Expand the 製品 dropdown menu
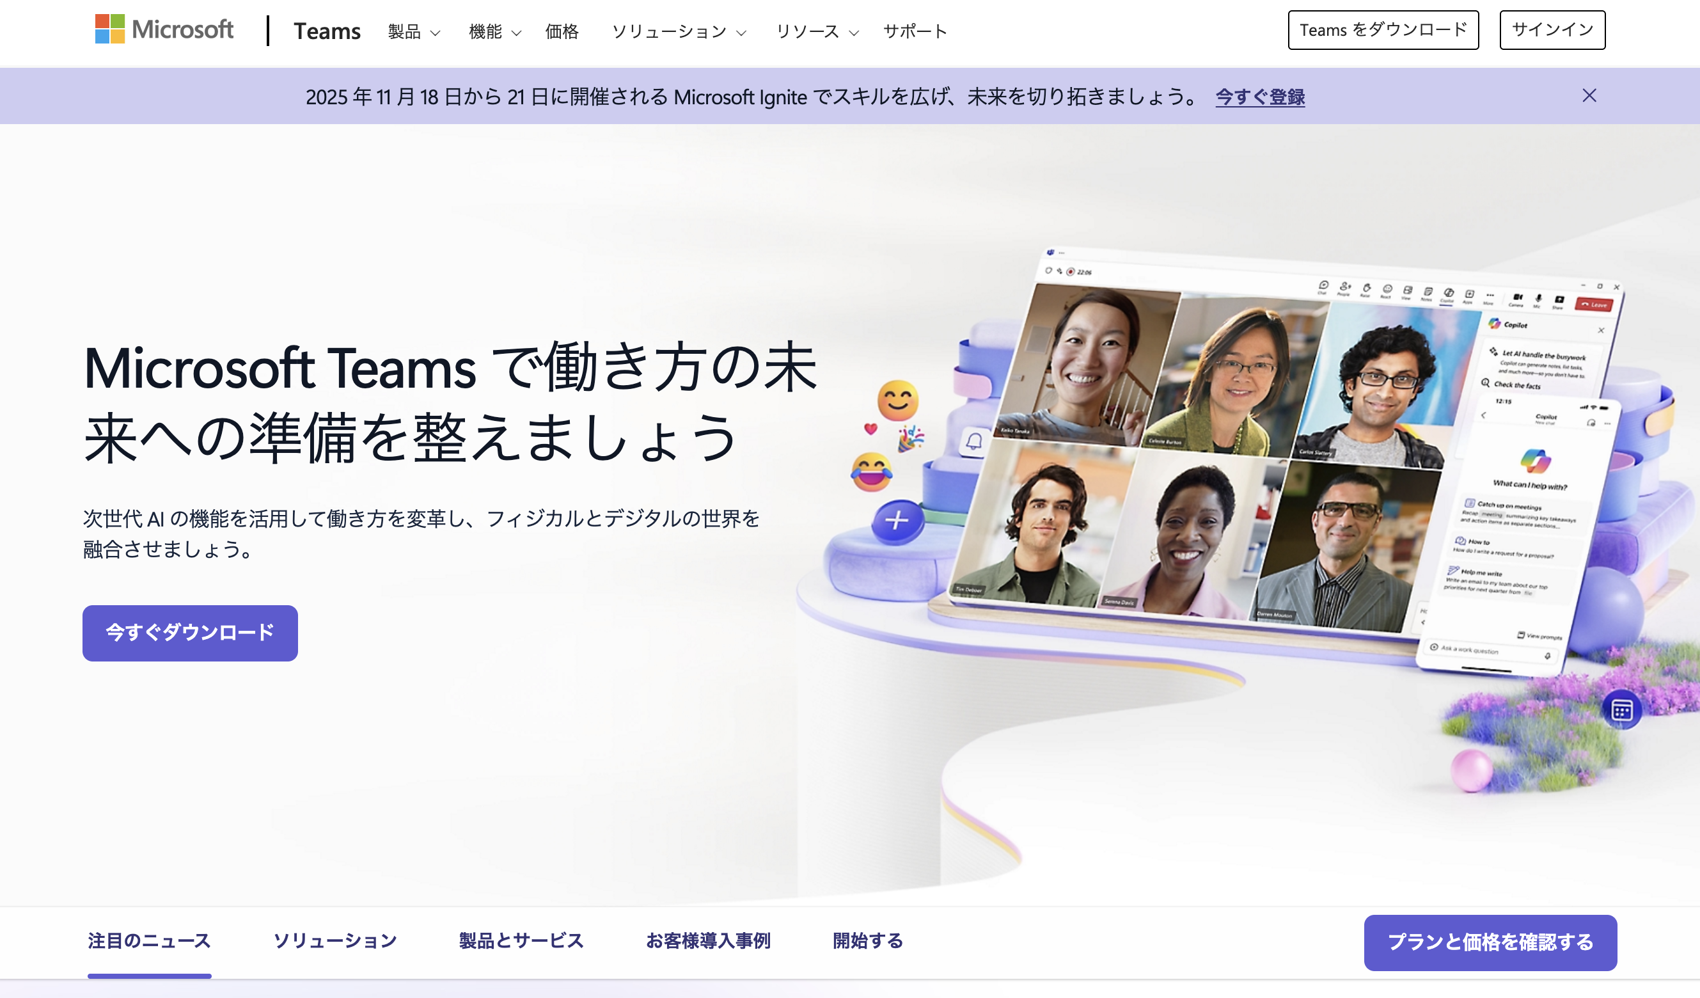Viewport: 1700px width, 998px height. 414,31
